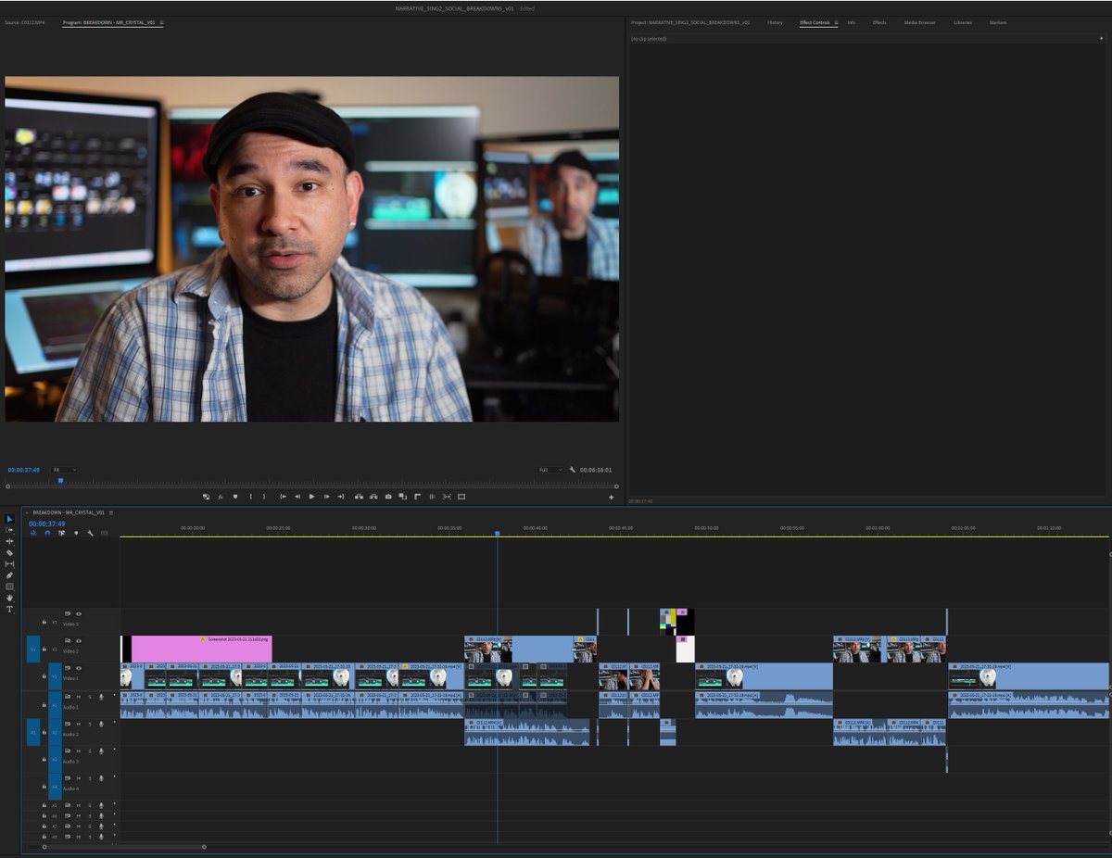
Task: Select the Slip tool
Action: (9, 563)
